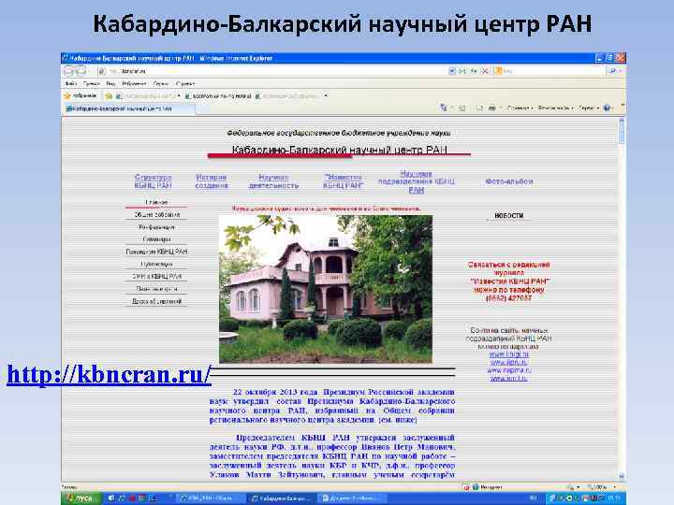The width and height of the screenshot is (674, 505).
Task: Click the Пуск start button
Action: point(81,498)
